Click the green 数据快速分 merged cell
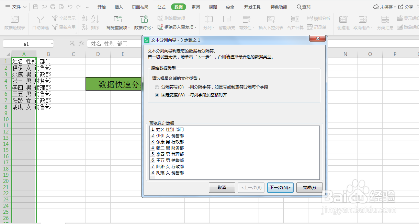This screenshot has height=224, width=419. click(114, 84)
